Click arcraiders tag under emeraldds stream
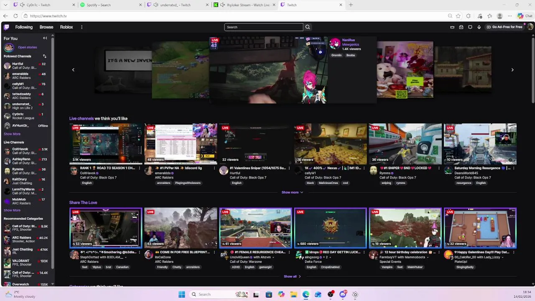This screenshot has width=535, height=301. point(163,183)
